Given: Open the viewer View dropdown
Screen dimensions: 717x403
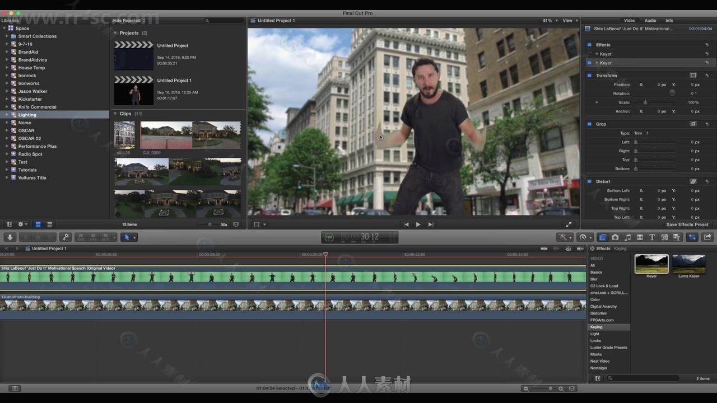Looking at the screenshot, I should click(x=569, y=21).
